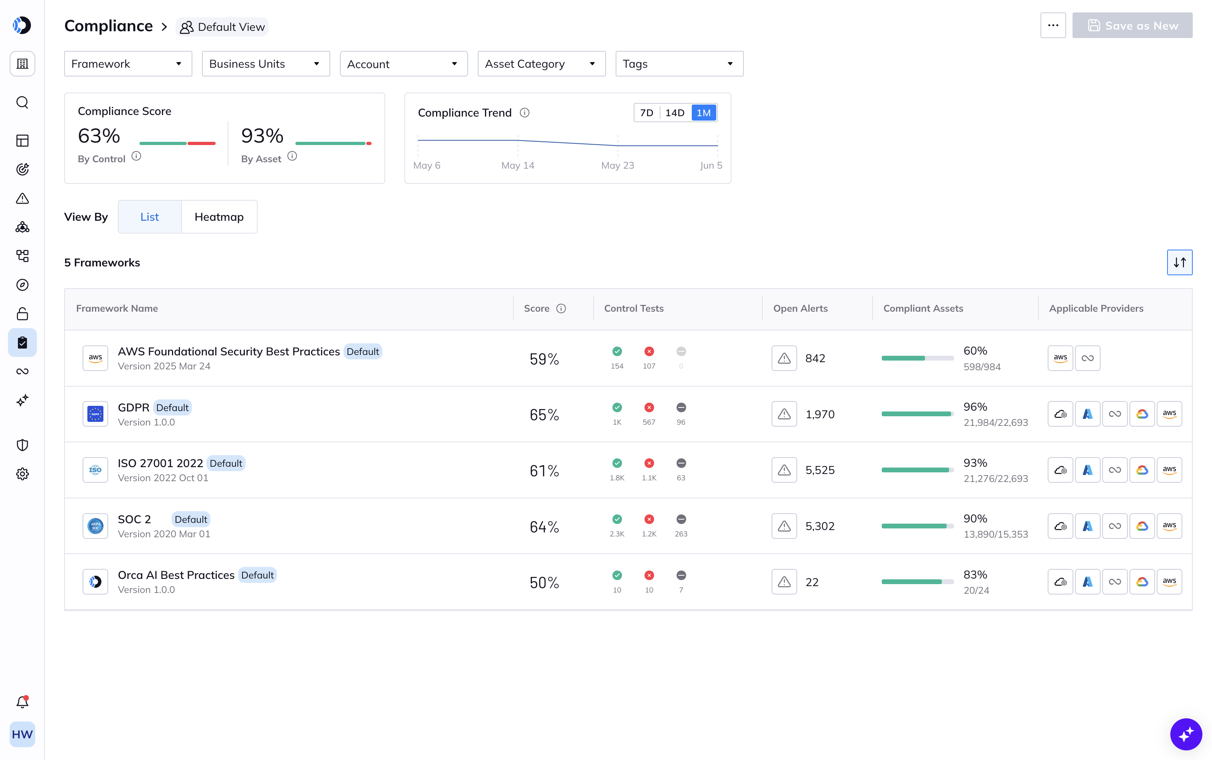Open AWS Foundational Security Best Practices framework

tap(229, 351)
